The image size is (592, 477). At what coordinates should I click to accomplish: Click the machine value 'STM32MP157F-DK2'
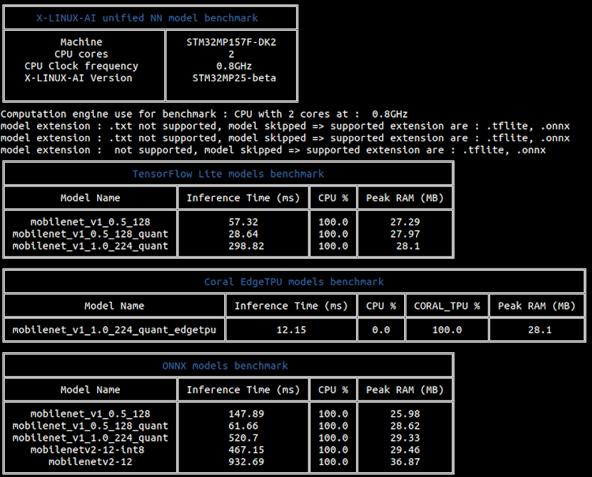(231, 42)
